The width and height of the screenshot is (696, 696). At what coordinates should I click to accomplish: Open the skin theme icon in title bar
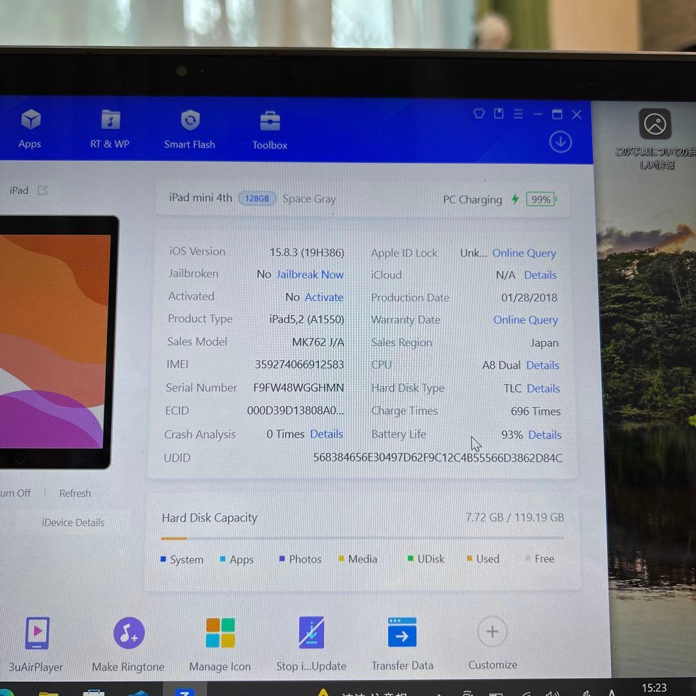tap(479, 114)
